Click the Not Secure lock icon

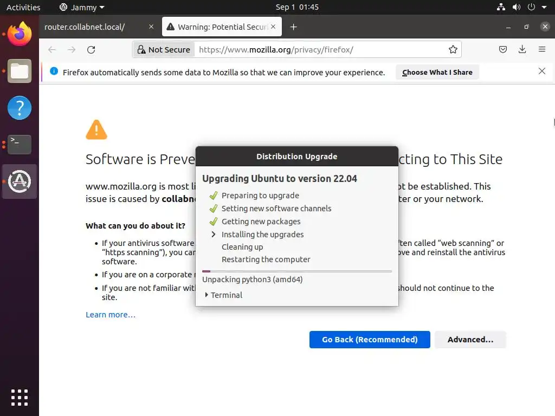coord(141,49)
